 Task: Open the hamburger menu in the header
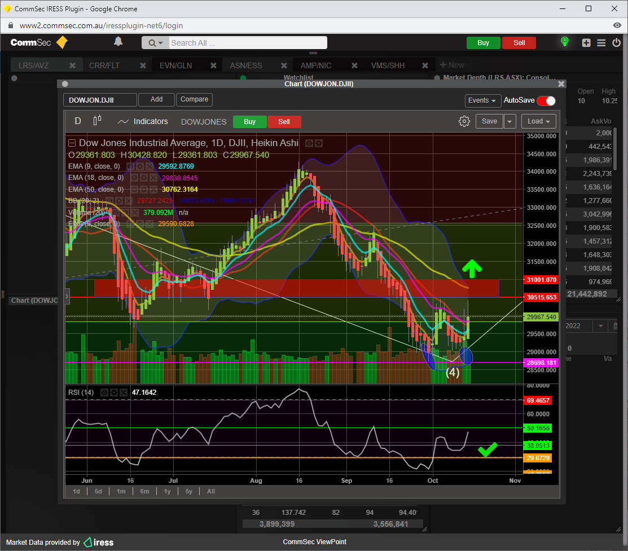[601, 43]
